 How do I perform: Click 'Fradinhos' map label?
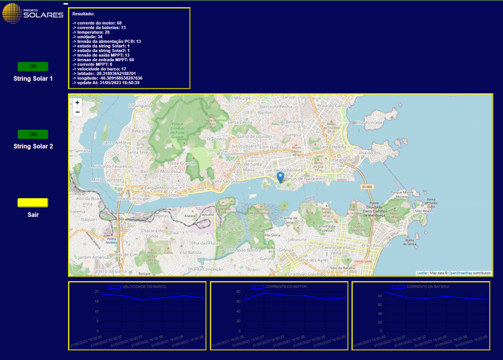pos(217,139)
